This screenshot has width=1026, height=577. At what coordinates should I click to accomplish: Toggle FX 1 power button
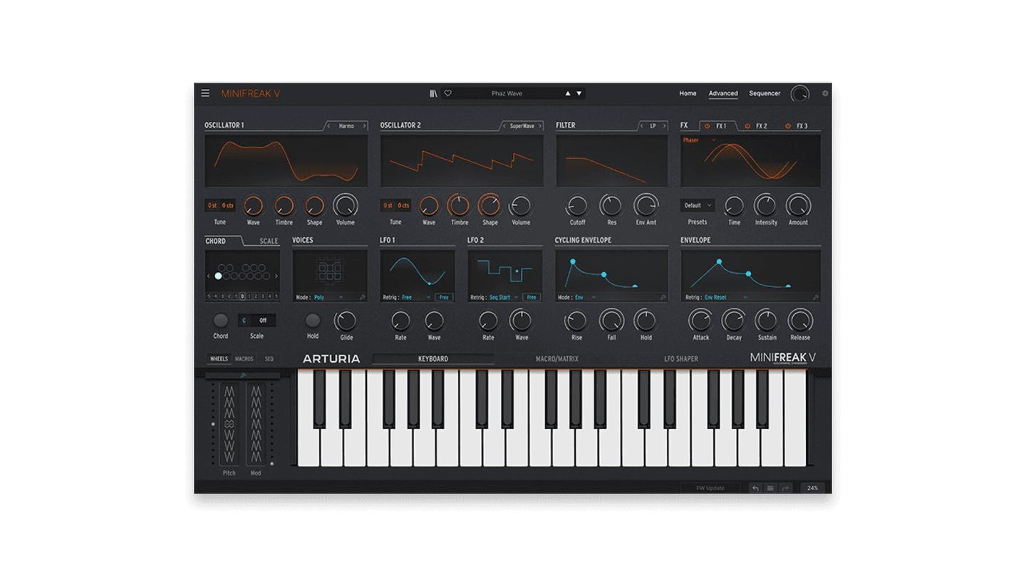708,126
